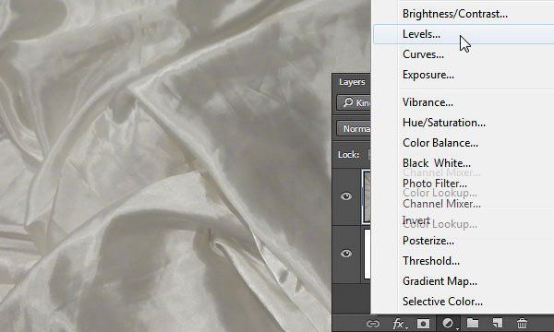
Task: Choose the Invert adjustment
Action: coord(416,220)
